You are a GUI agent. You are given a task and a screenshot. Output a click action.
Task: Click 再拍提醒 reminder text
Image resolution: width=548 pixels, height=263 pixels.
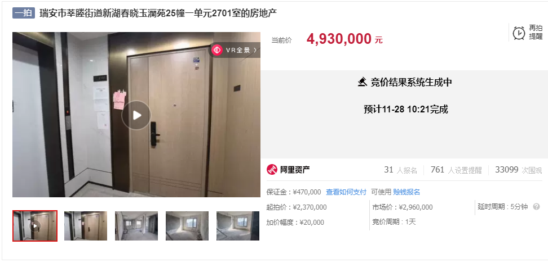click(536, 32)
